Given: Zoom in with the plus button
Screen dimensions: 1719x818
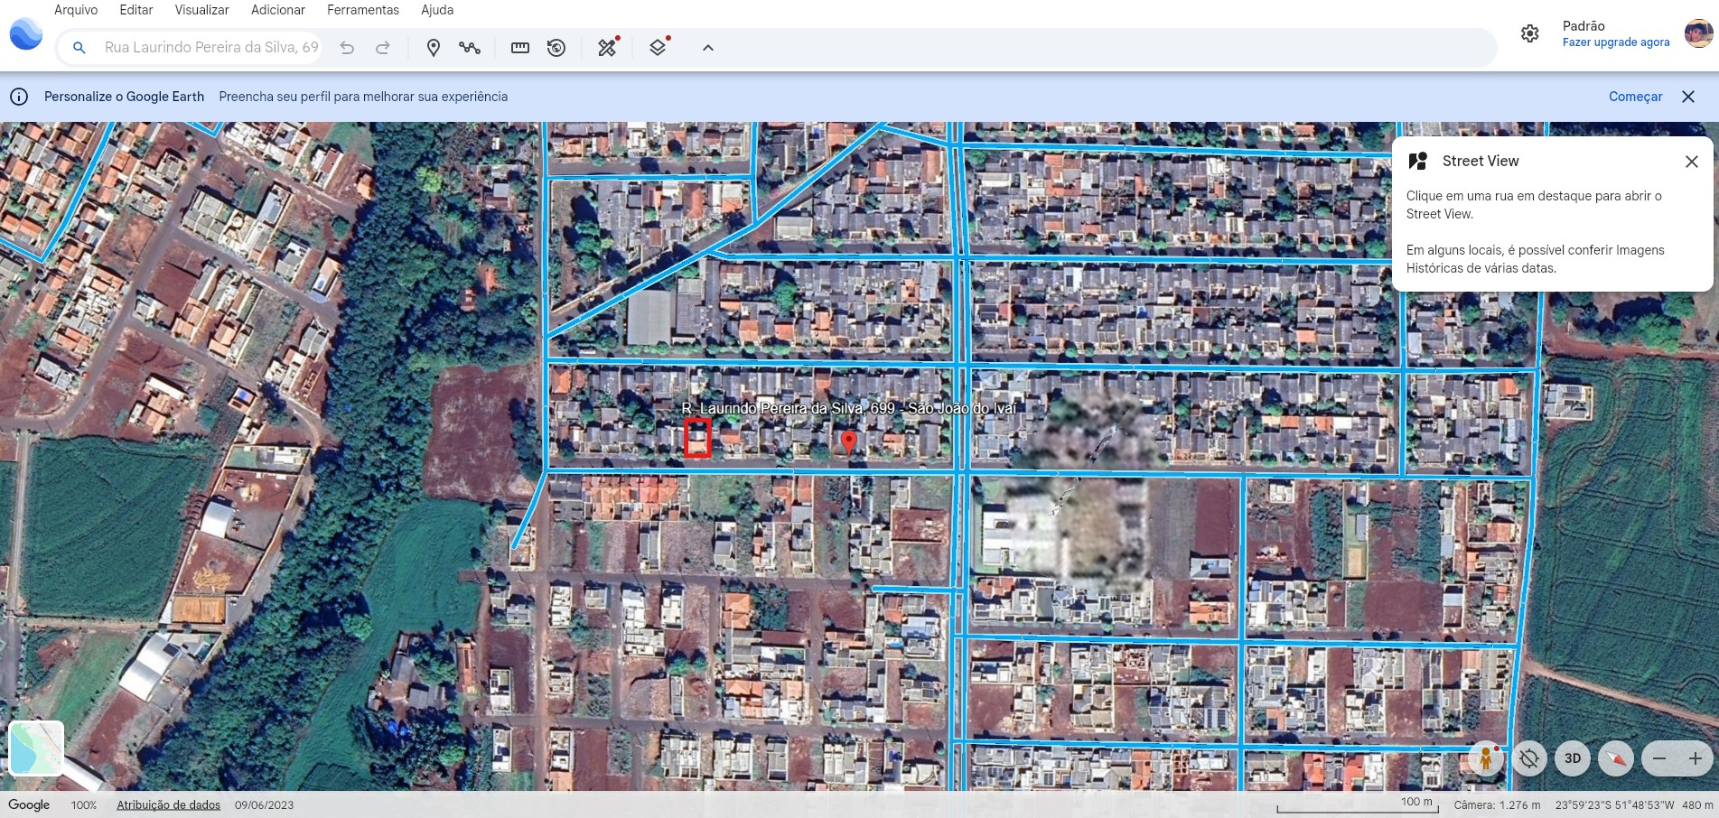Looking at the screenshot, I should [1696, 758].
